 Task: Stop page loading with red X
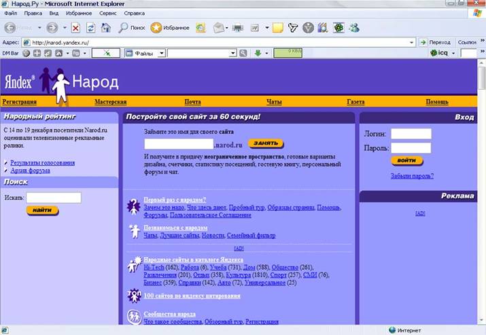75,29
